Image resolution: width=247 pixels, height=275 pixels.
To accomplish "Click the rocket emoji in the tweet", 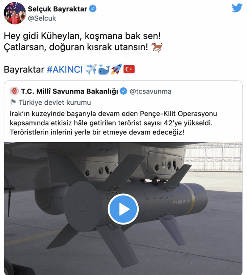I will click(x=116, y=69).
